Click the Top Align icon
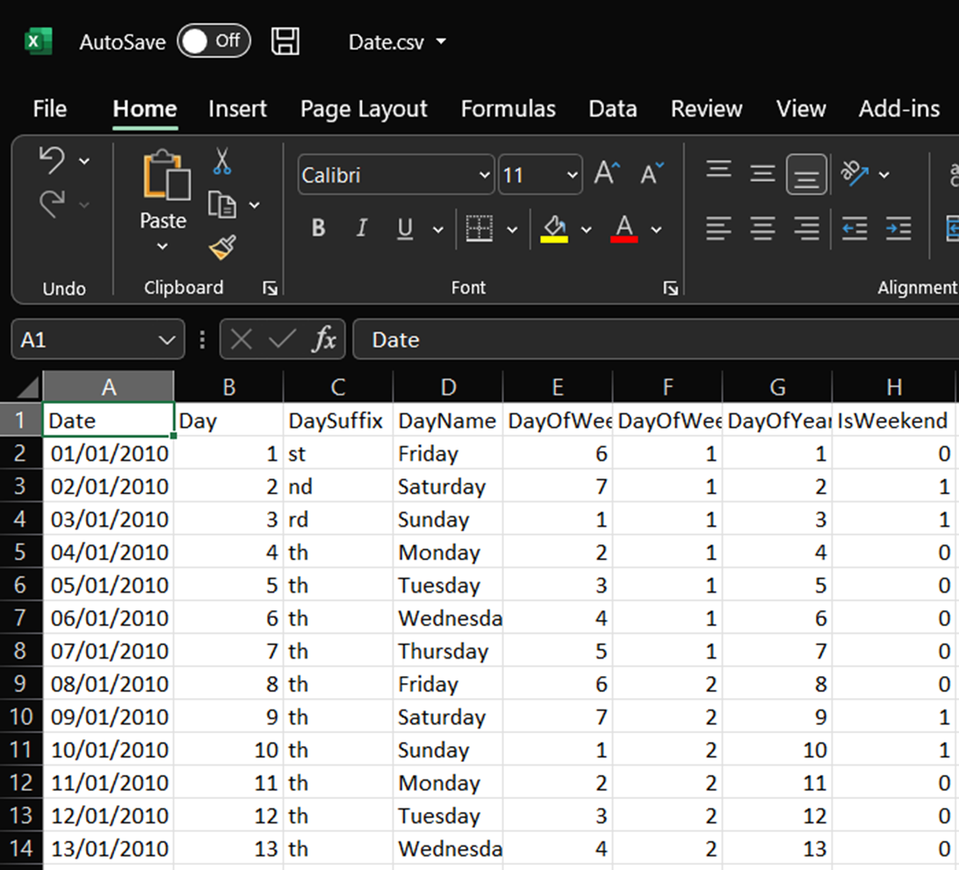Viewport: 959px width, 870px height. pos(718,169)
